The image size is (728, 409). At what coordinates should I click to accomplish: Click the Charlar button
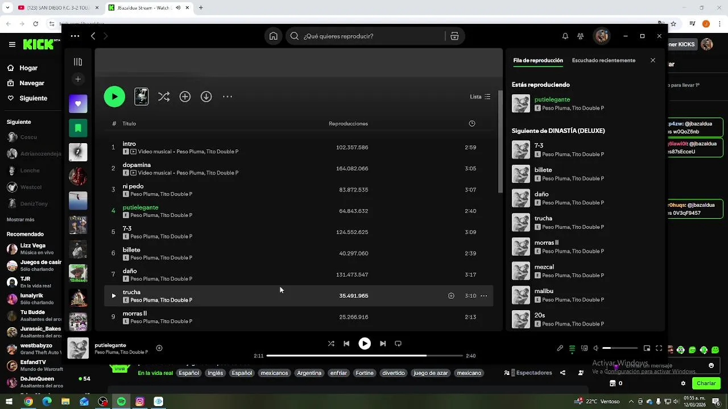706,383
